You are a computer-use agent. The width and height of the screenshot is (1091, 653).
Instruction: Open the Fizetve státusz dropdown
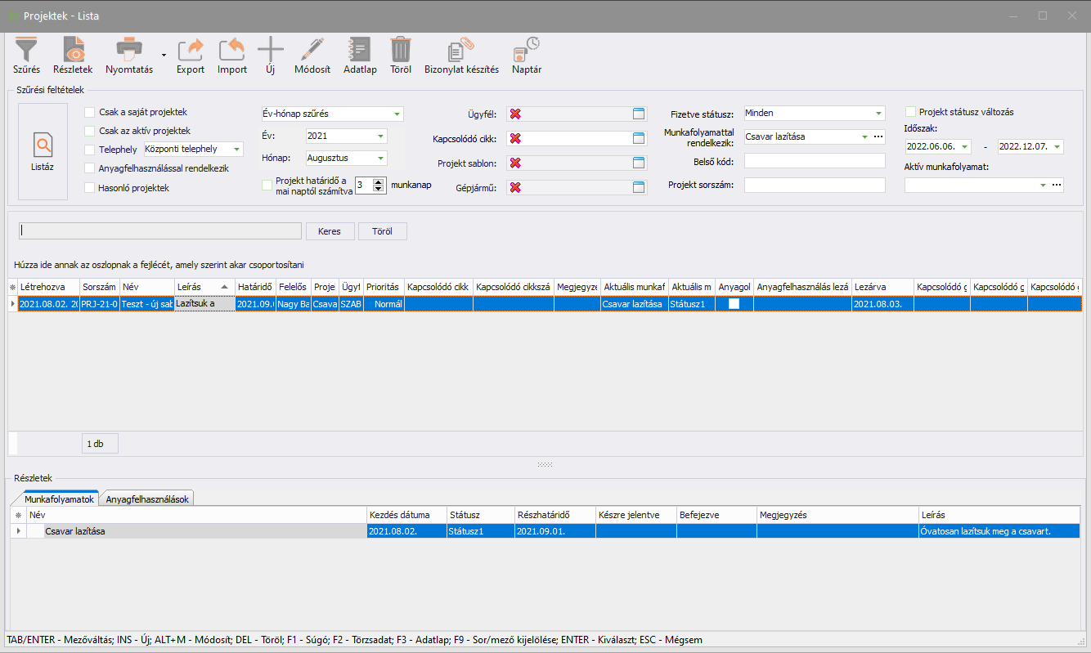[878, 114]
